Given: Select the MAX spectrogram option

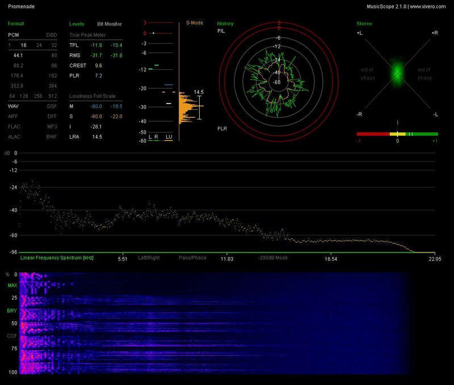Looking at the screenshot, I should pos(12,285).
